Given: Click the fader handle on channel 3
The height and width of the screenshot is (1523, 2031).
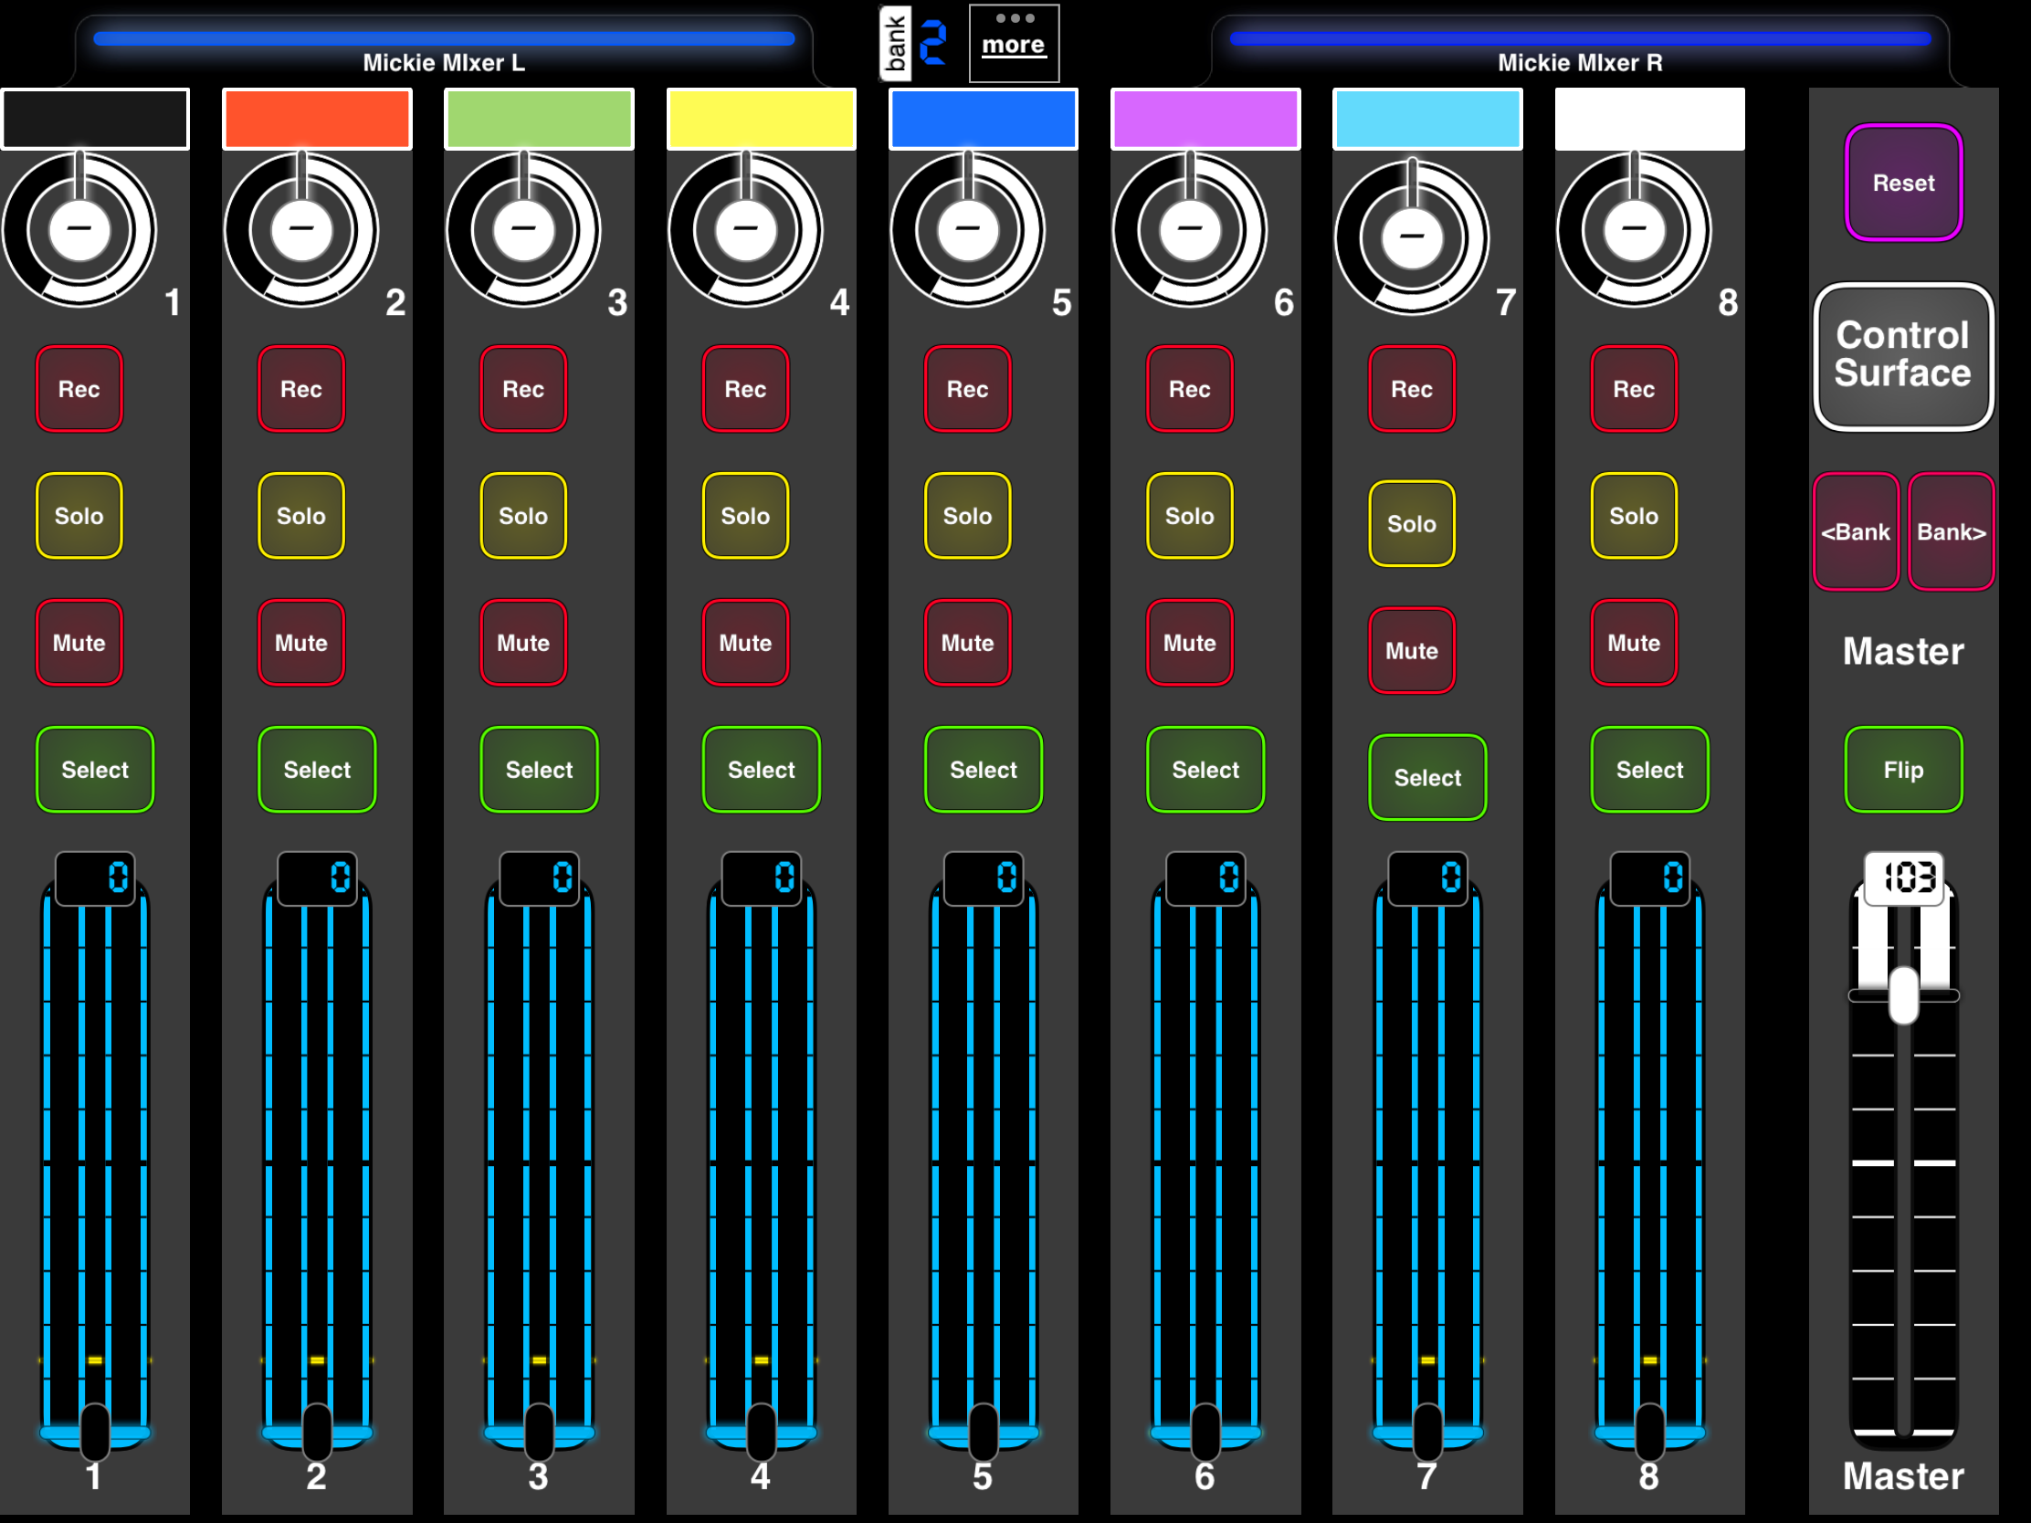Looking at the screenshot, I should pos(539,1431).
